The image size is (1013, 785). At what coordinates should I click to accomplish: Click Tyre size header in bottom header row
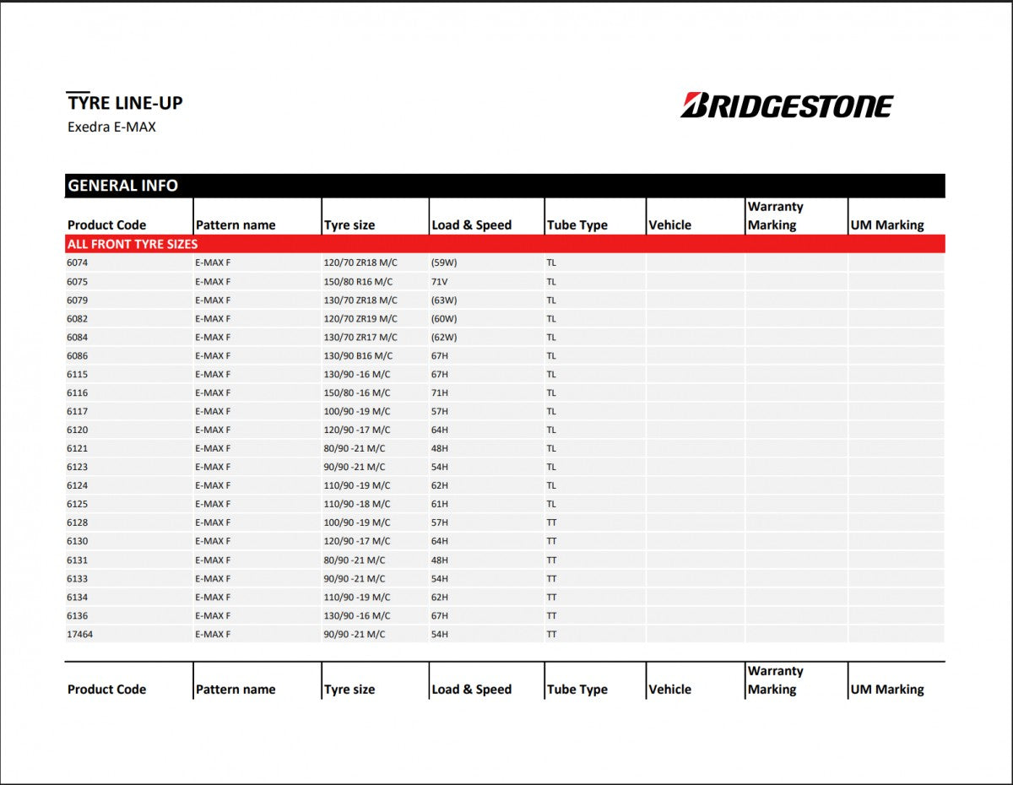349,690
